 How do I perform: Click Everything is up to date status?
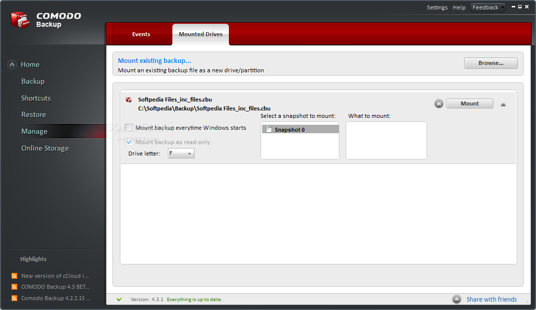coord(195,300)
